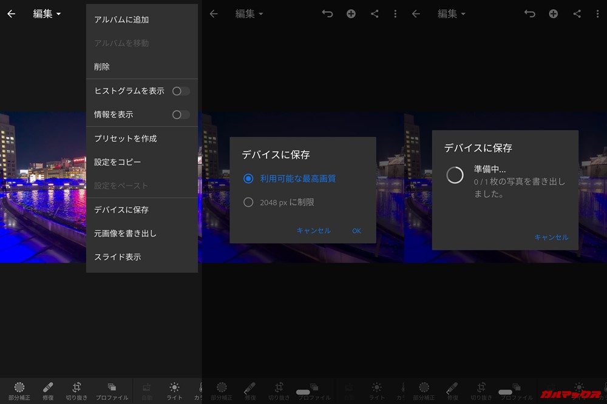Image resolution: width=607 pixels, height=404 pixels.
Task: Enable the 情報を表示 switch
Action: click(180, 115)
